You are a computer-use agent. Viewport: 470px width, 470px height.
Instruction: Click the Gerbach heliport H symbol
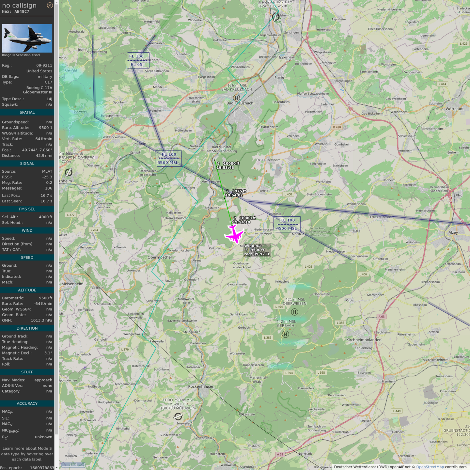pos(285,334)
